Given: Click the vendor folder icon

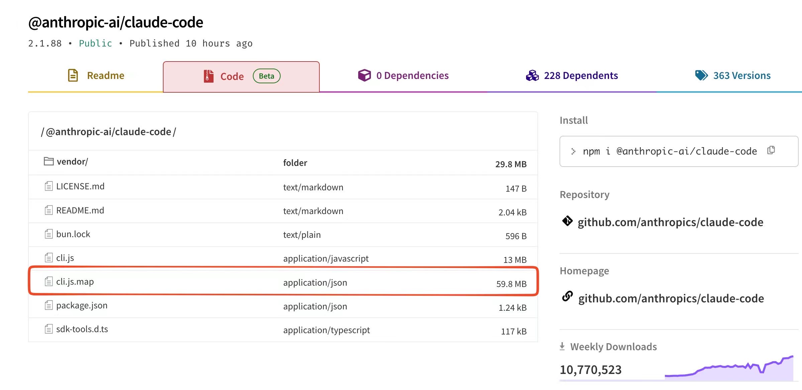Looking at the screenshot, I should (48, 162).
